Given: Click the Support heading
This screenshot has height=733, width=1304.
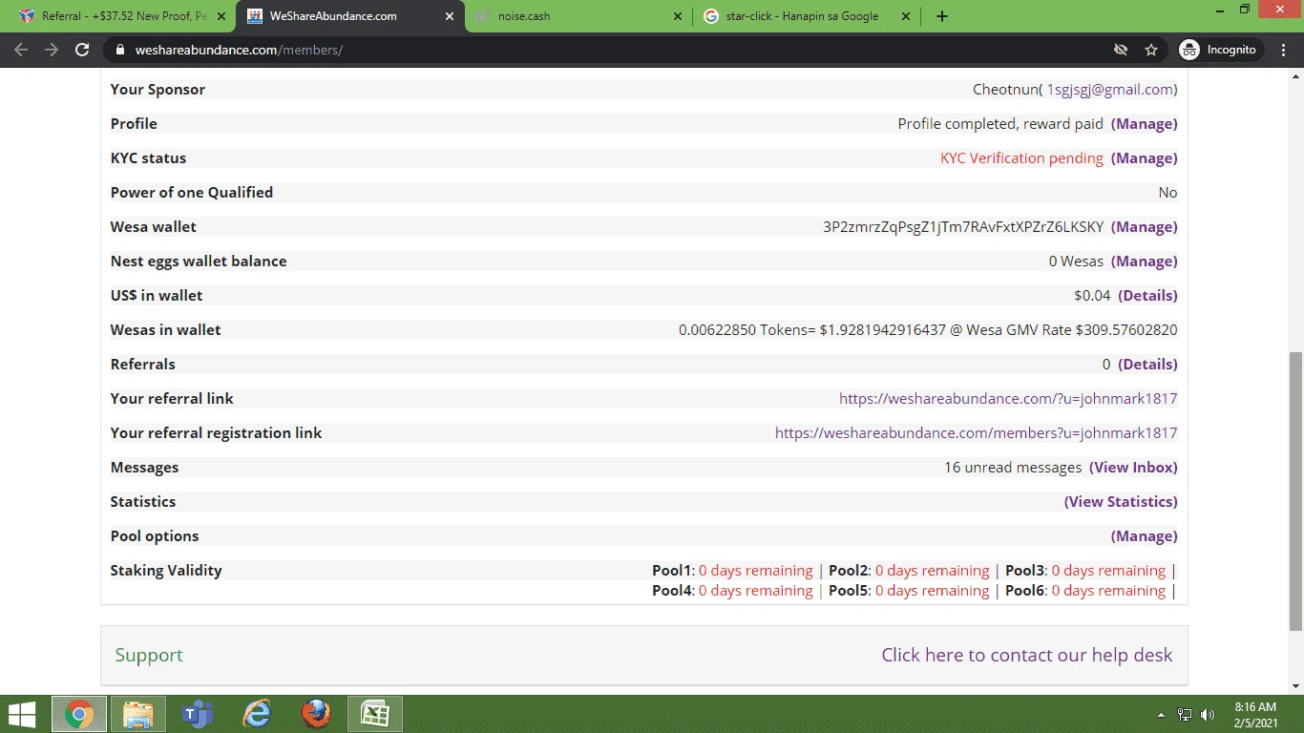Looking at the screenshot, I should pos(149,655).
